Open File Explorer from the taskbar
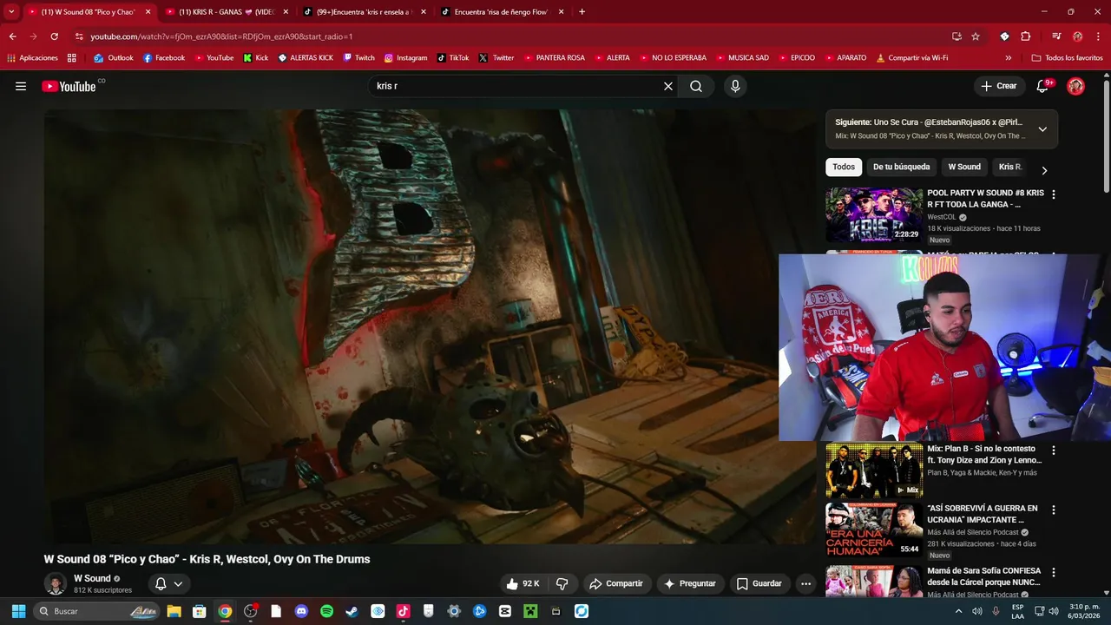 coord(174,611)
